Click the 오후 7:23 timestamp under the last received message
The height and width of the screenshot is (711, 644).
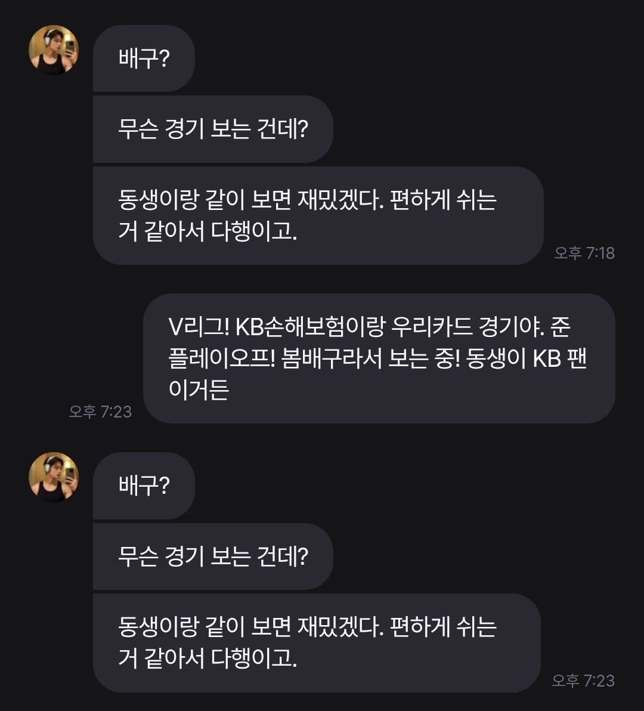583,681
